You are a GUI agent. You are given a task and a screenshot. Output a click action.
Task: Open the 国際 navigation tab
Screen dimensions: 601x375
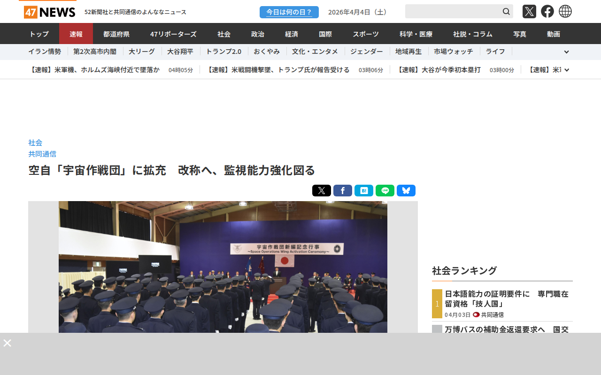pos(325,34)
